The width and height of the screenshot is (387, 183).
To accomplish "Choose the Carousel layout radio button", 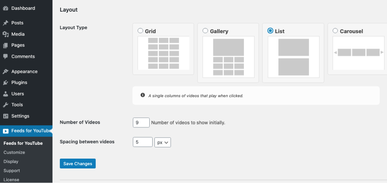I will coord(335,31).
